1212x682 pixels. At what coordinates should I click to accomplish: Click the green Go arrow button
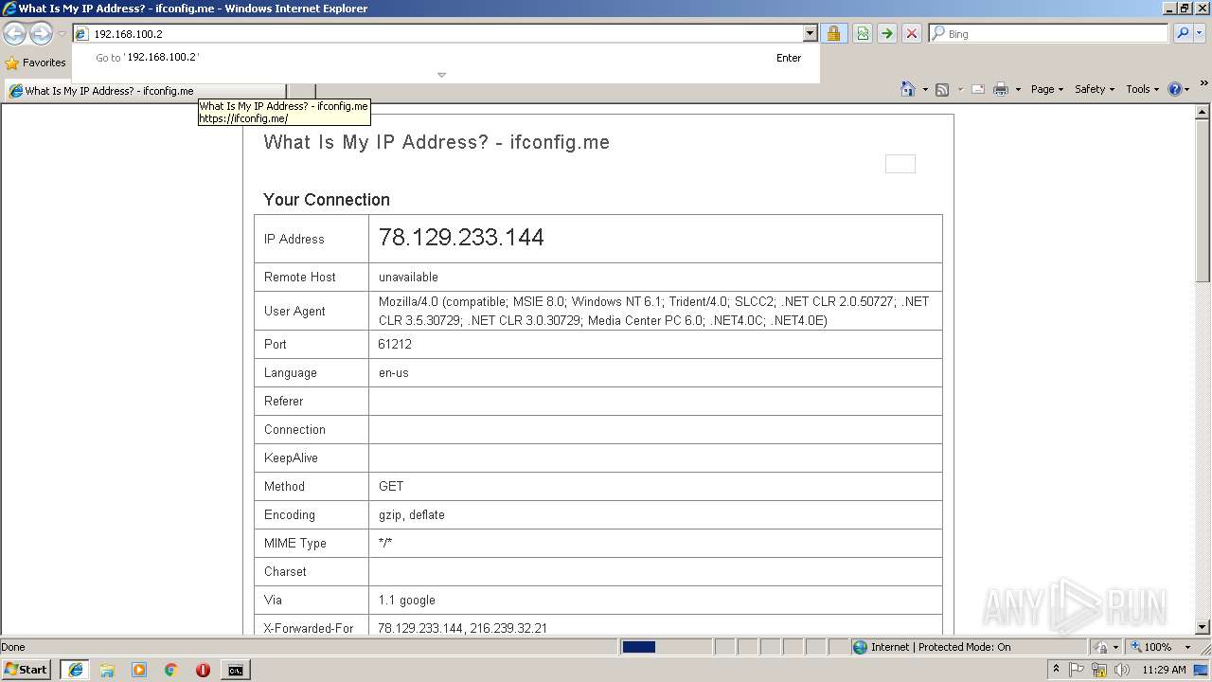coord(886,33)
